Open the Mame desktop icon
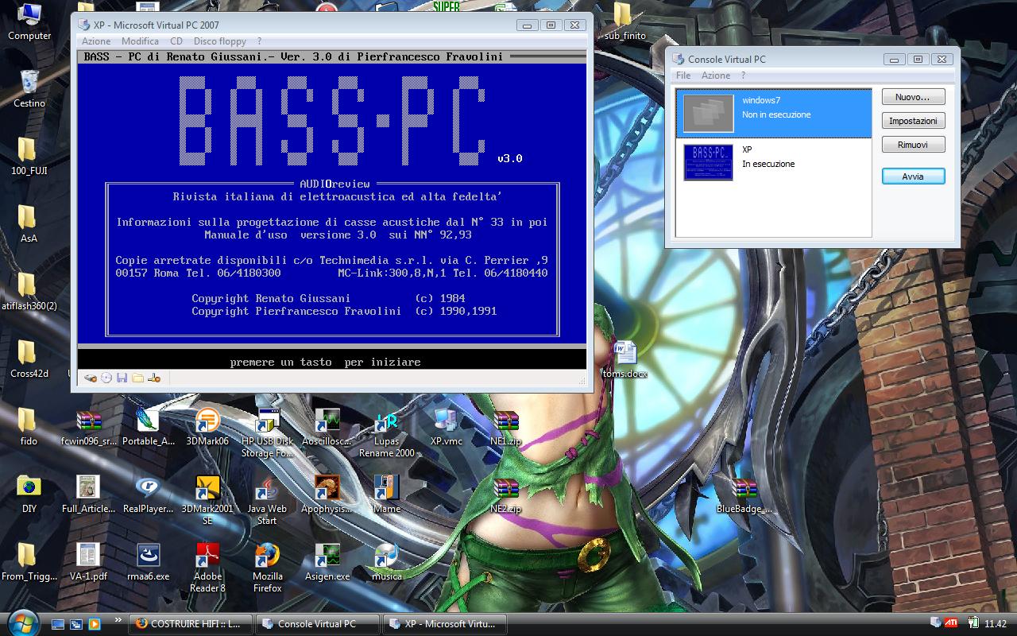This screenshot has height=636, width=1017. click(386, 490)
